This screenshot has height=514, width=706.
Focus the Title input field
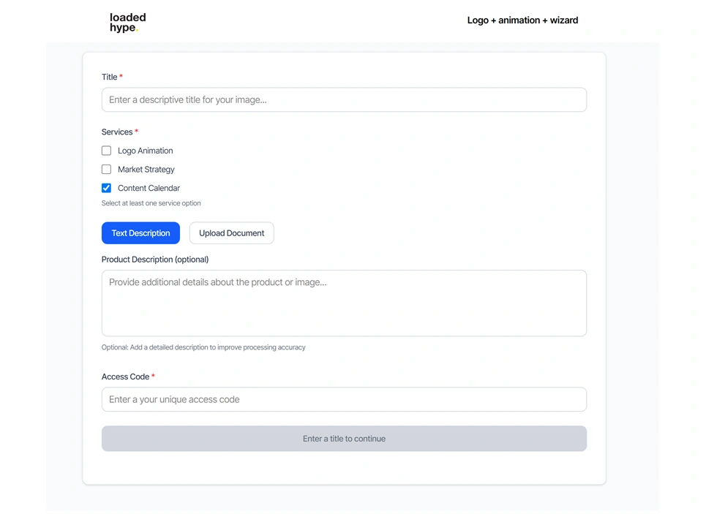pos(344,100)
